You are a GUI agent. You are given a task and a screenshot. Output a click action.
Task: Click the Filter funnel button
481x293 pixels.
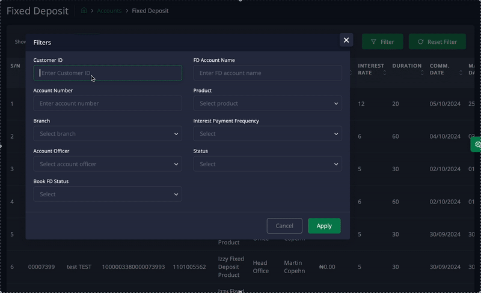click(x=382, y=42)
